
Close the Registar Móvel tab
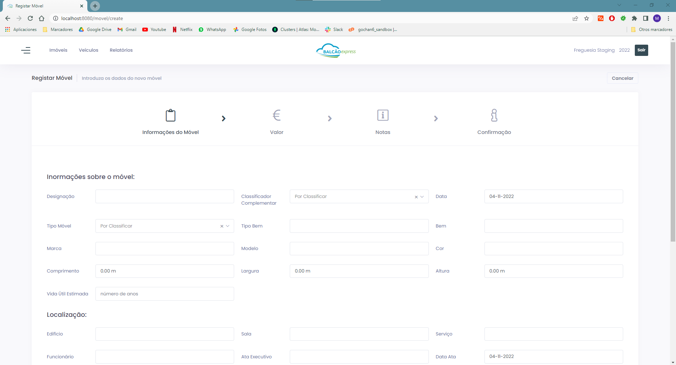(82, 6)
